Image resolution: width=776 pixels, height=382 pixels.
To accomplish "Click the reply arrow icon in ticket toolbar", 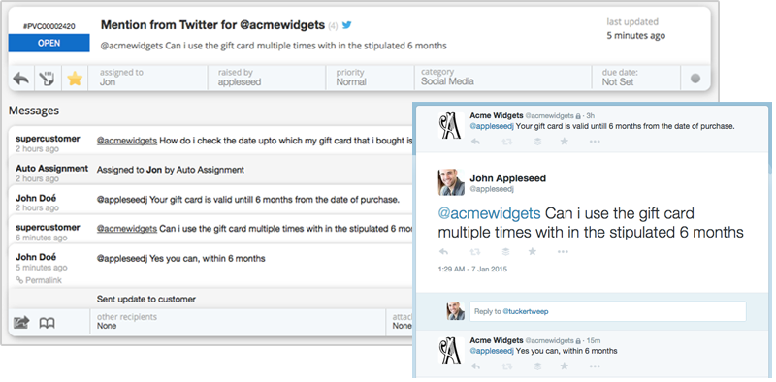I will coord(20,79).
